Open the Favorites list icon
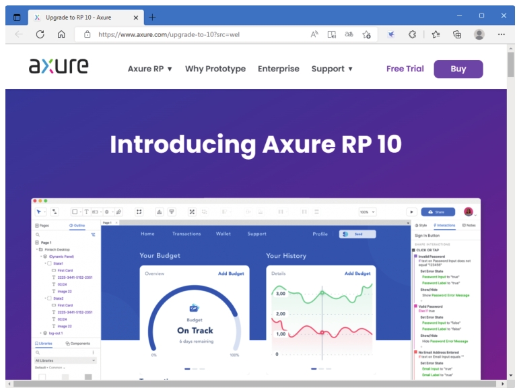 coord(436,34)
